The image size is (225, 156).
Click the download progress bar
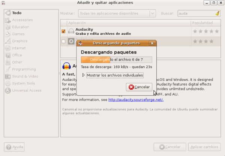click(116, 59)
